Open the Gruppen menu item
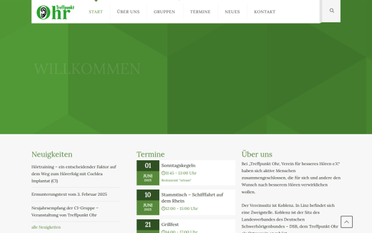The width and height of the screenshot is (372, 233). (164, 12)
